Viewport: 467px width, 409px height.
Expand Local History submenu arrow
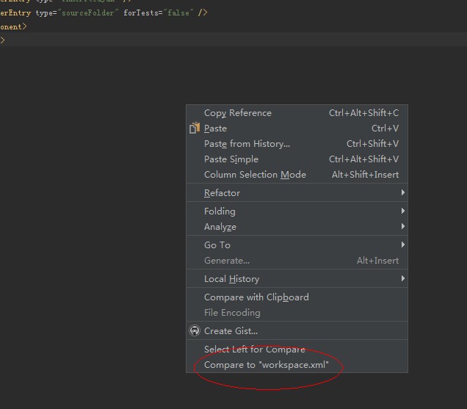click(402, 278)
